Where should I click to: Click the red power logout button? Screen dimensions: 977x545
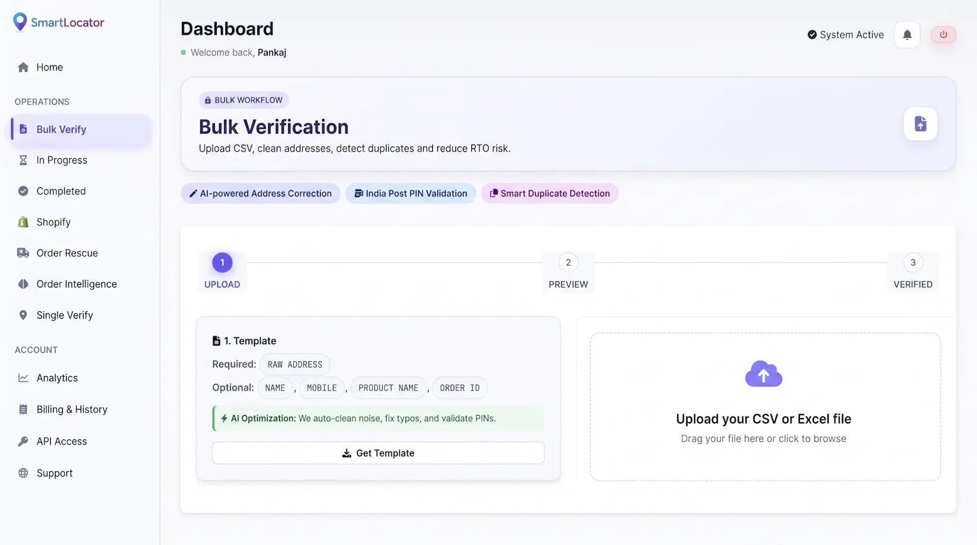point(943,35)
